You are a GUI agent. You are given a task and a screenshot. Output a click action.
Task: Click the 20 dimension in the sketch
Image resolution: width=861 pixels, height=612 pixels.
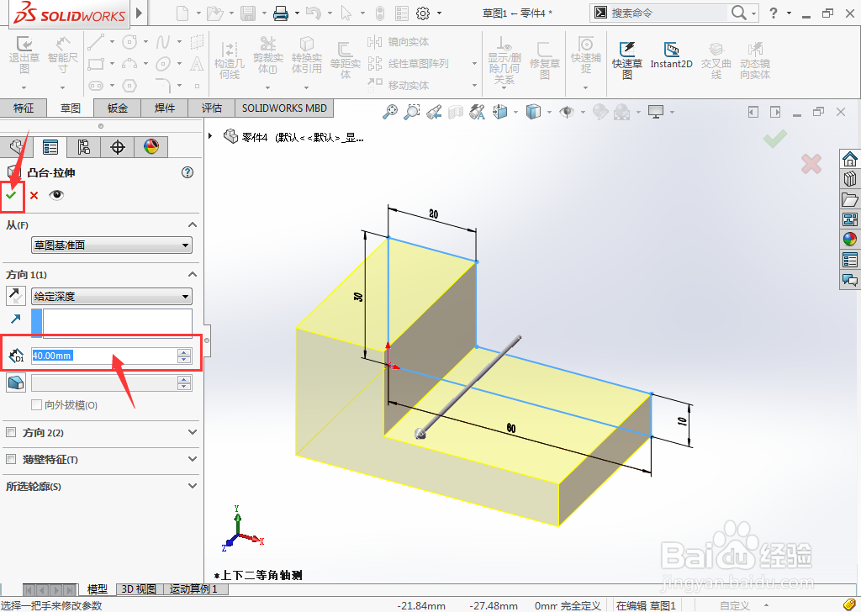point(433,214)
